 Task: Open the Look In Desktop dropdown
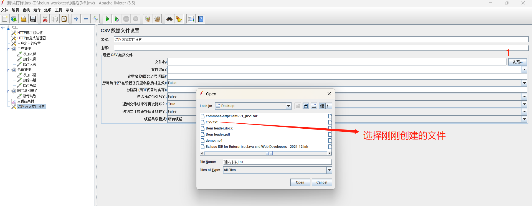click(x=288, y=106)
